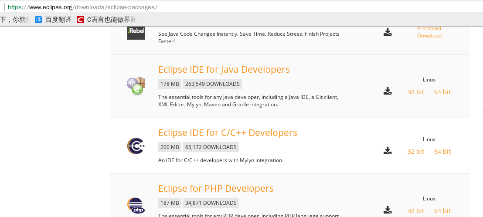
Task: Click the download icon for PHP Developers package
Action: 388,210
